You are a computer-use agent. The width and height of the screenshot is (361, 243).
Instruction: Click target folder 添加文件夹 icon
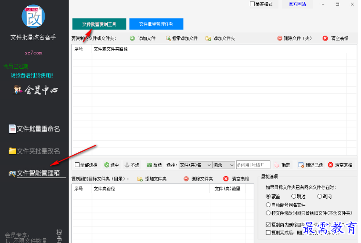[x=140, y=179]
